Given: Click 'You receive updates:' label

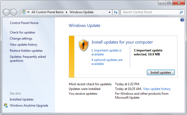Looking at the screenshot, I should point(83,94).
